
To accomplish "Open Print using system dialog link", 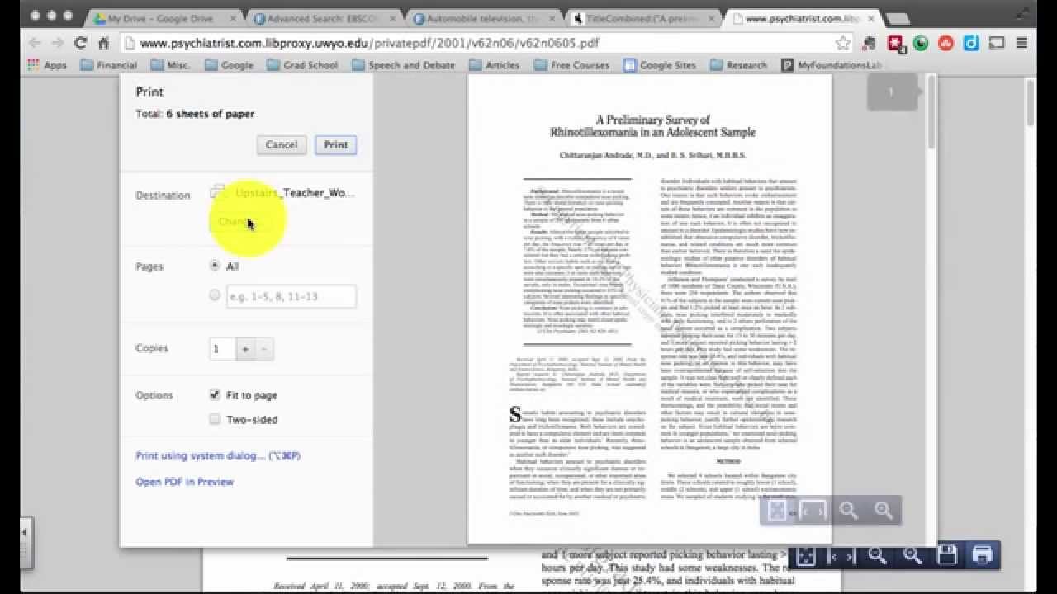I will tap(218, 455).
